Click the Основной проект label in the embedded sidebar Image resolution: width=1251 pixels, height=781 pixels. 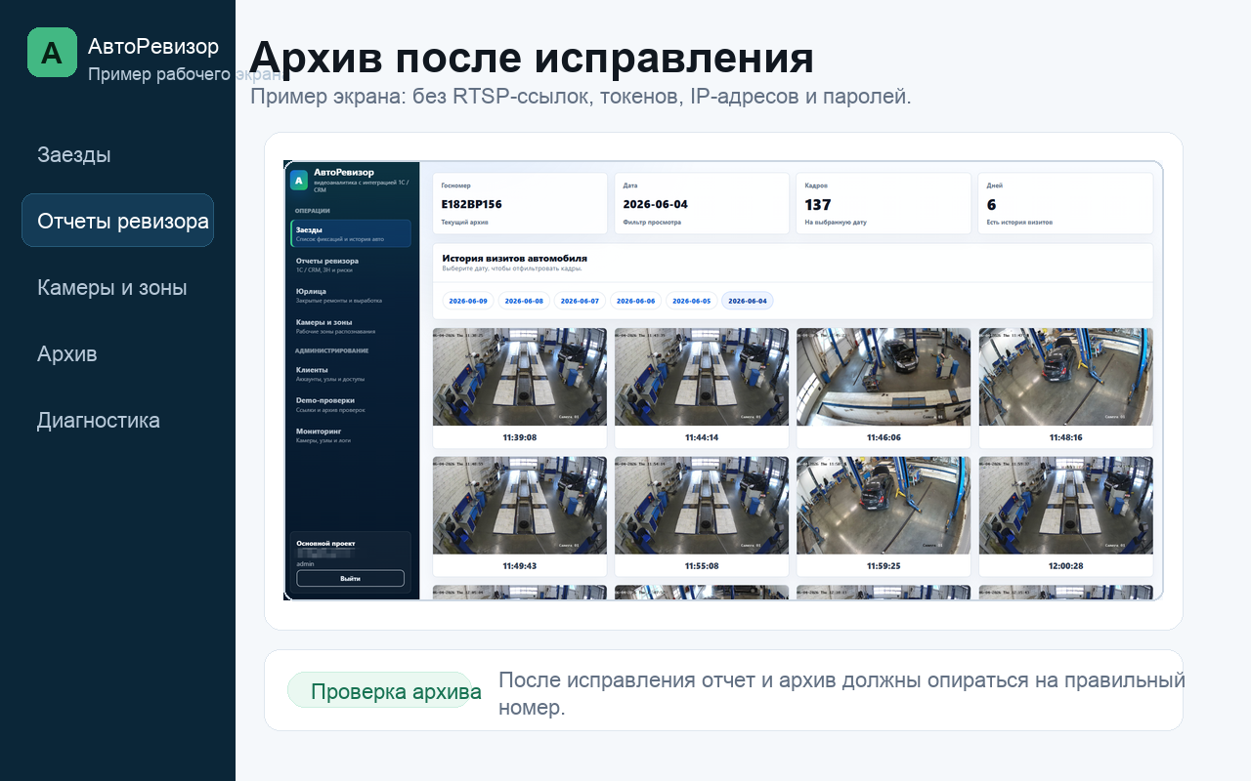pos(325,543)
